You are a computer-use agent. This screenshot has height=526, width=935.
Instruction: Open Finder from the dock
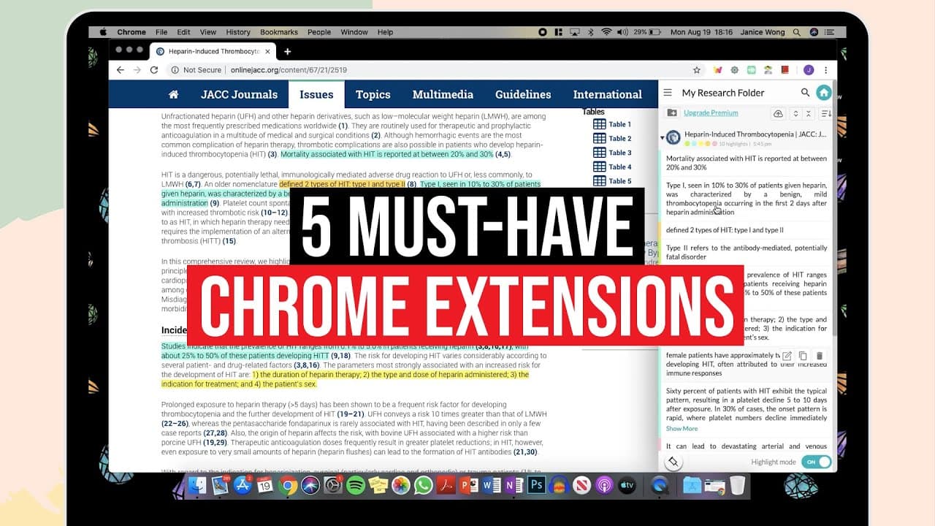click(x=198, y=485)
